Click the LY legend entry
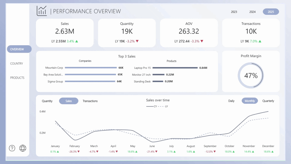Image resolution: width=291 pixels, height=164 pixels. point(163,106)
